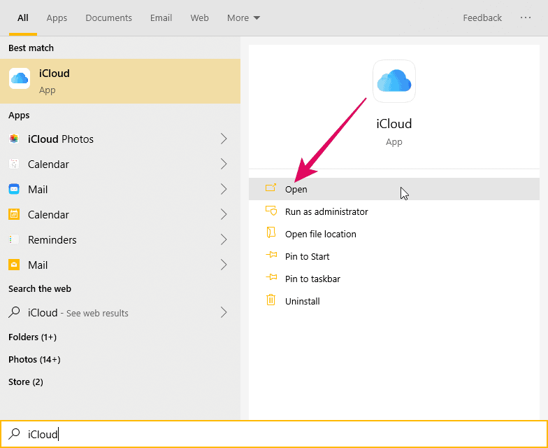Choose Run as administrator
548x448 pixels.
coord(394,211)
